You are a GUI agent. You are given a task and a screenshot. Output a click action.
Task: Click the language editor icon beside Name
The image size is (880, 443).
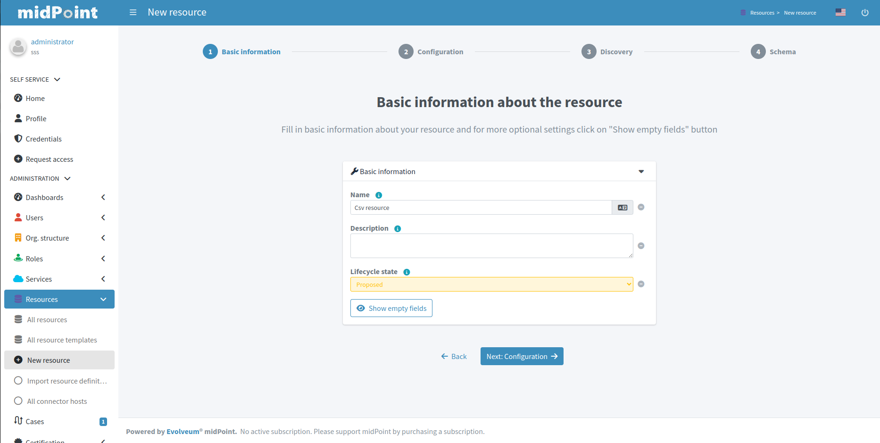pyautogui.click(x=623, y=208)
